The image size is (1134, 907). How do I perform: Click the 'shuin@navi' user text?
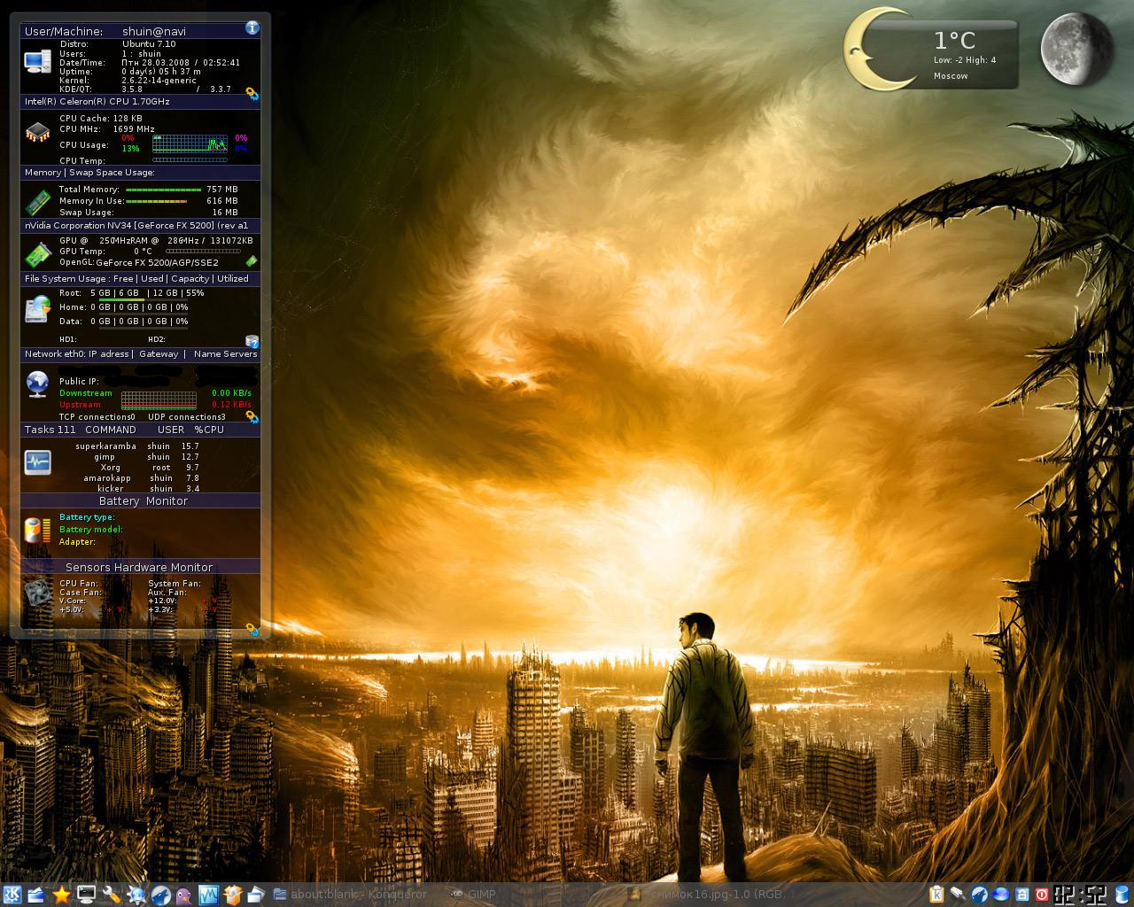(x=154, y=31)
